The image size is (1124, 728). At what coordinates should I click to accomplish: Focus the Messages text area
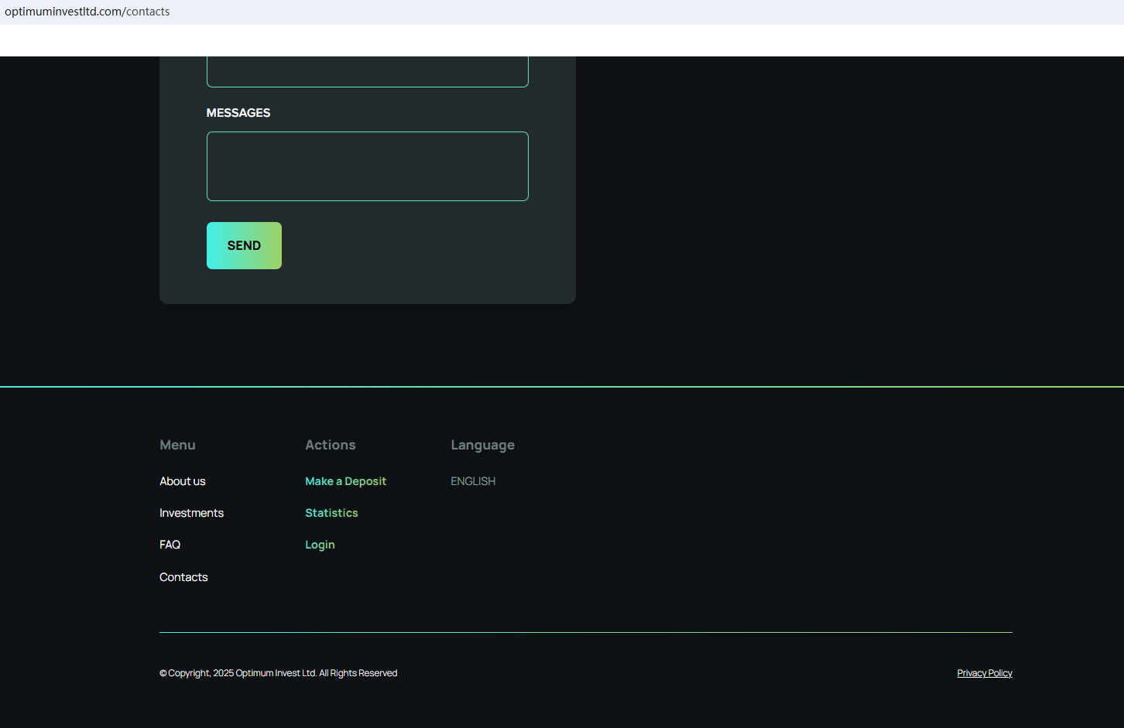[368, 166]
